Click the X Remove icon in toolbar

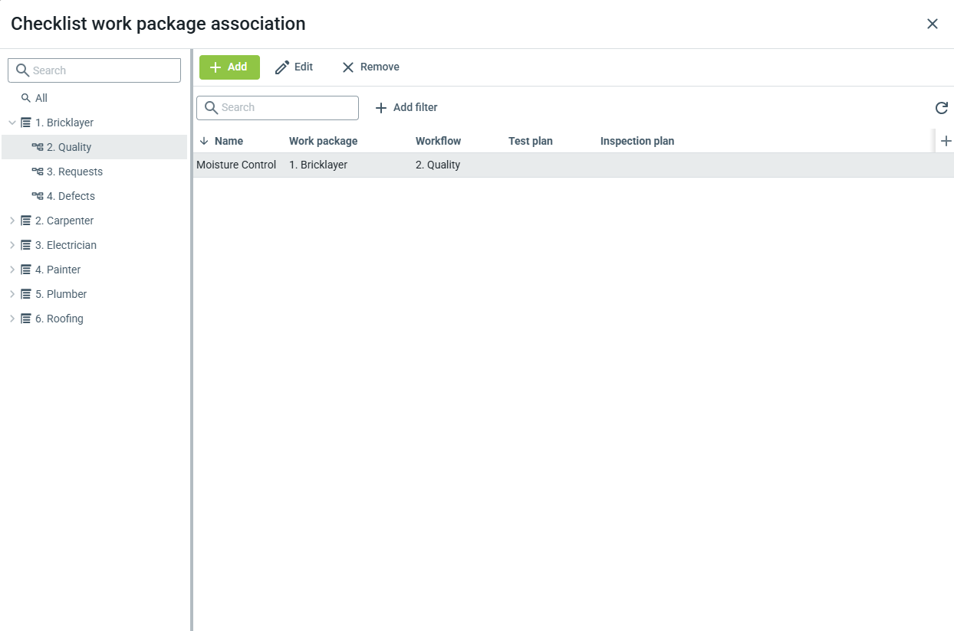point(348,67)
